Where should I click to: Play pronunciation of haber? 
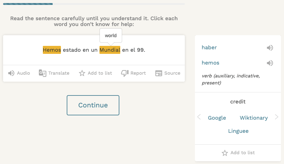[x=270, y=48]
